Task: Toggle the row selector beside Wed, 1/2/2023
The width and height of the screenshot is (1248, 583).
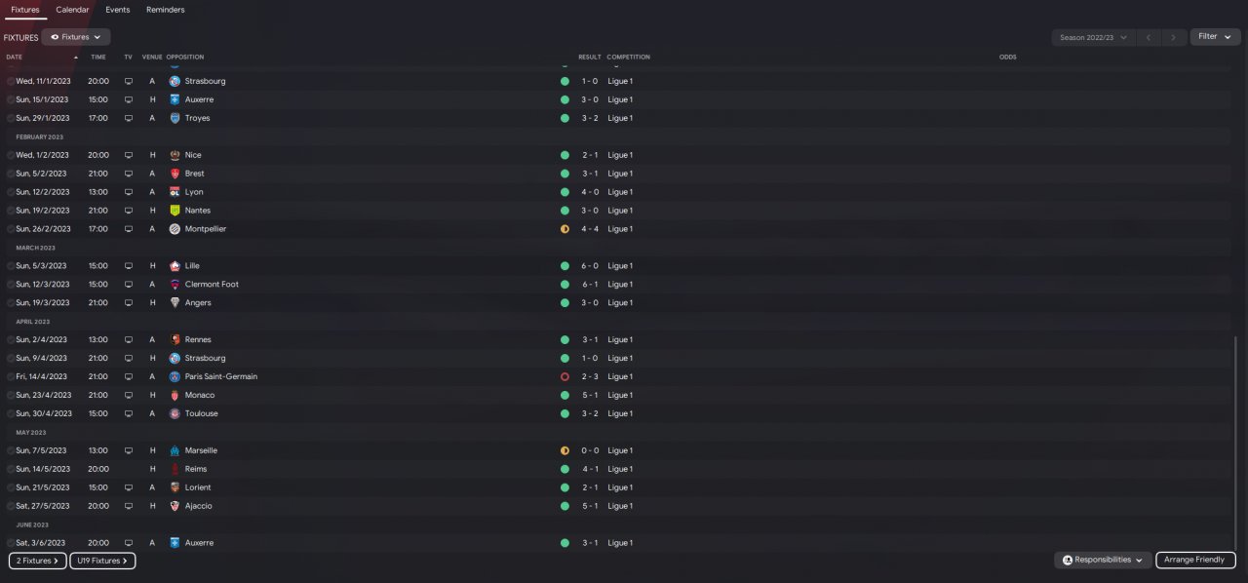Action: [x=11, y=155]
